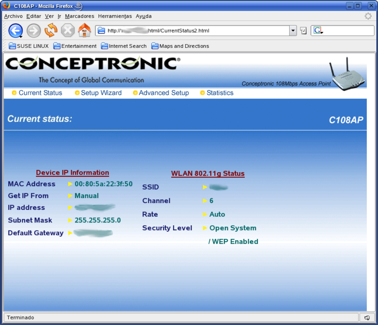Open the Herramientas menu
The image size is (378, 325).
(115, 16)
